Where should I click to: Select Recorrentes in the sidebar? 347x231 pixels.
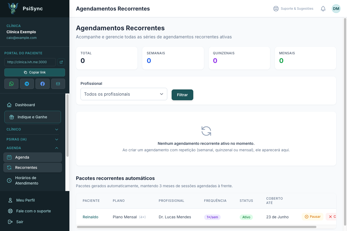[x=33, y=168]
